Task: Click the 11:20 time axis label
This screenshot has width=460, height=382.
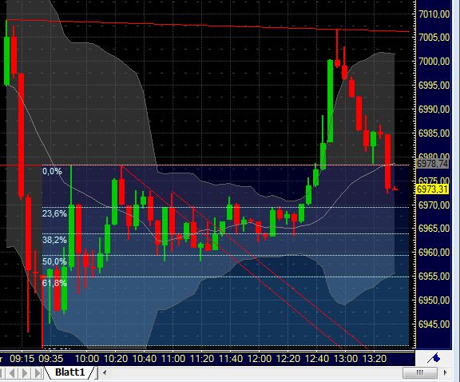Action: click(x=202, y=359)
